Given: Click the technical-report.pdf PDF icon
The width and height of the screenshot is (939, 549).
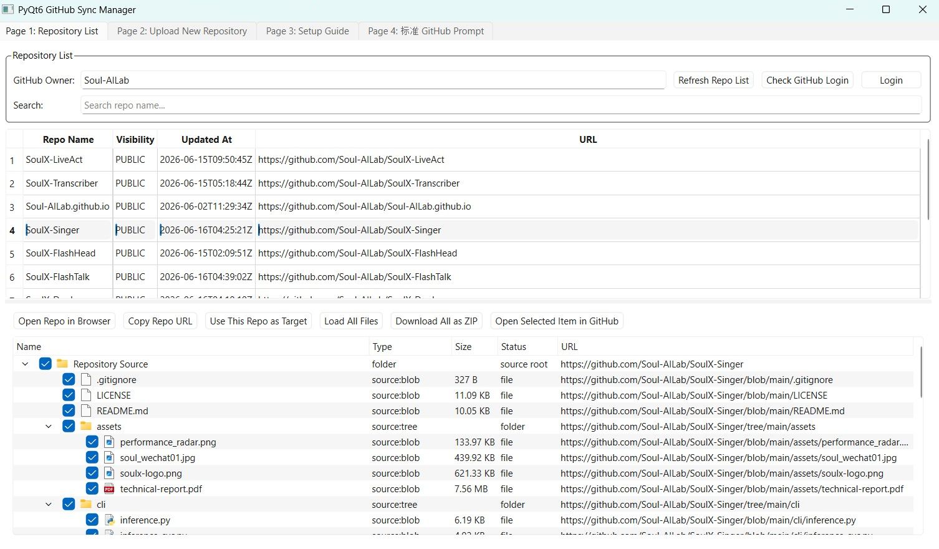Looking at the screenshot, I should (109, 488).
